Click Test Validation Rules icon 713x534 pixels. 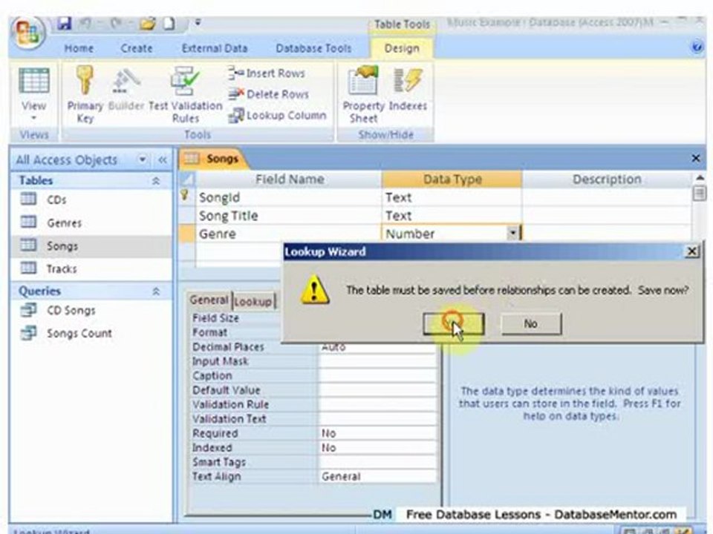click(185, 81)
